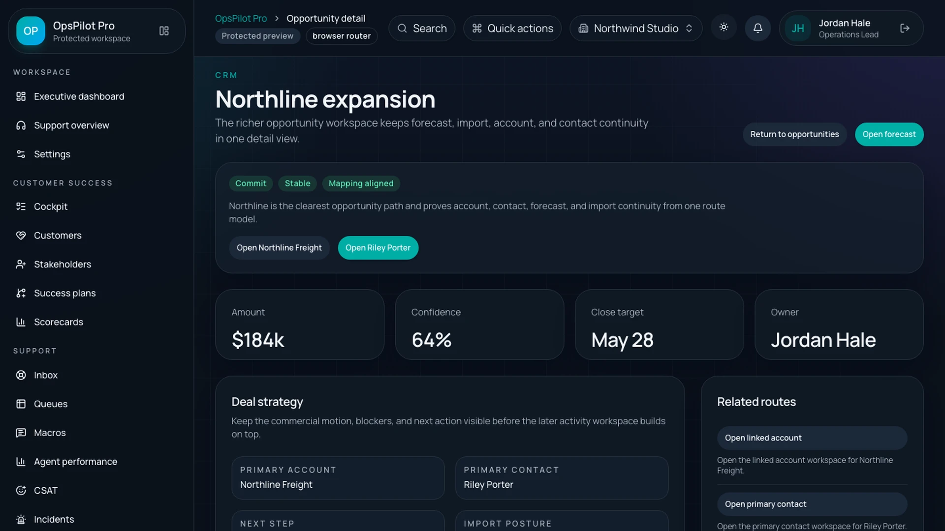The image size is (945, 531).
Task: Click the browser router badge
Action: tap(342, 36)
